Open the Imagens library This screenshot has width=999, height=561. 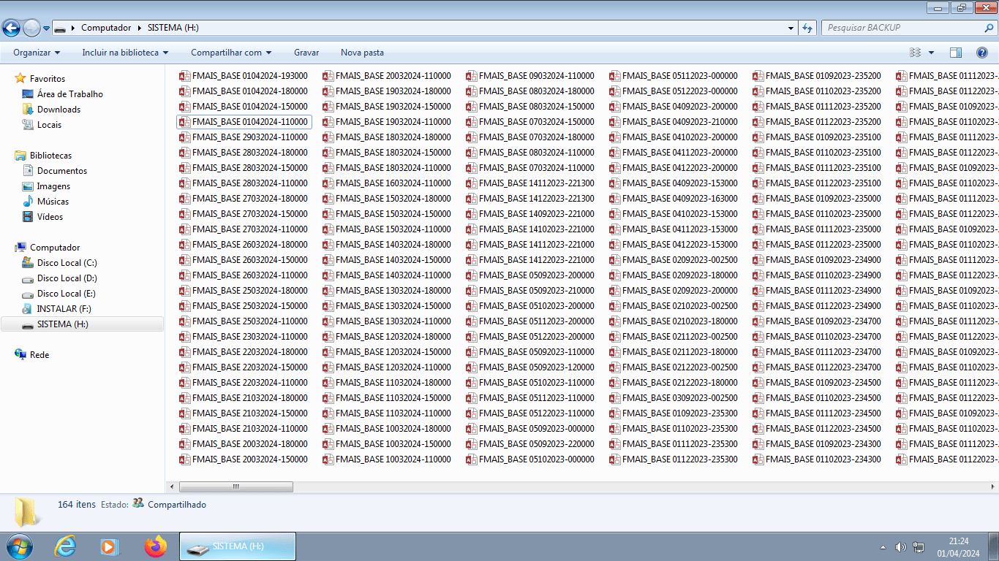[53, 186]
